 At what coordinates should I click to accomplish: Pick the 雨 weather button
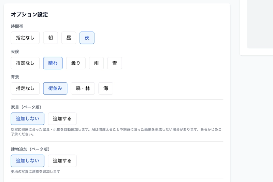click(x=96, y=63)
